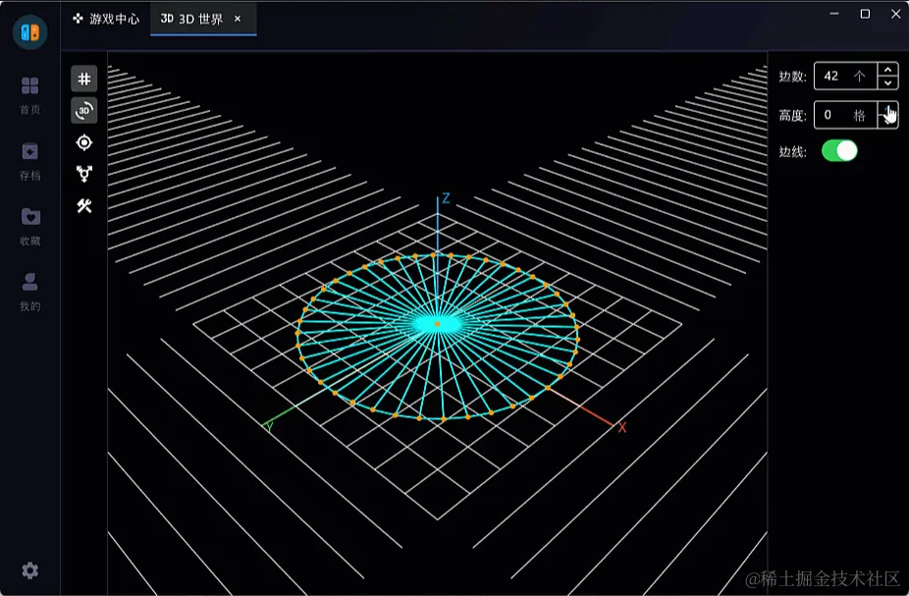
Task: Switch to the 游戏中心 tab
Action: [106, 19]
